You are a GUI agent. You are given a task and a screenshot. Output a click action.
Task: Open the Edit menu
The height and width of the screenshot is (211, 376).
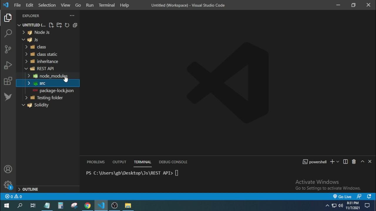click(x=29, y=5)
